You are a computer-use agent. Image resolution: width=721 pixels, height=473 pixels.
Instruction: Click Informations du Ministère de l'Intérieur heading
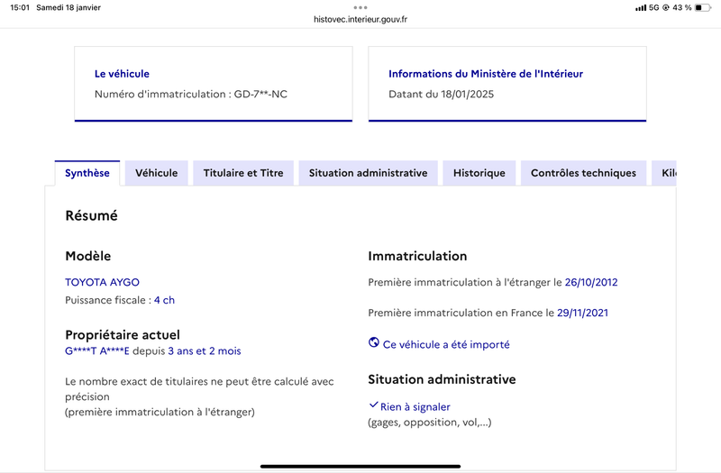[x=486, y=74]
